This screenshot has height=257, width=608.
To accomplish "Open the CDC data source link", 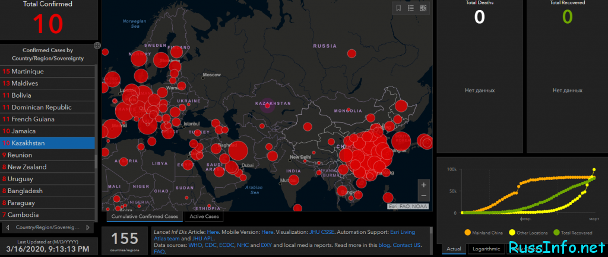I will 211,245.
